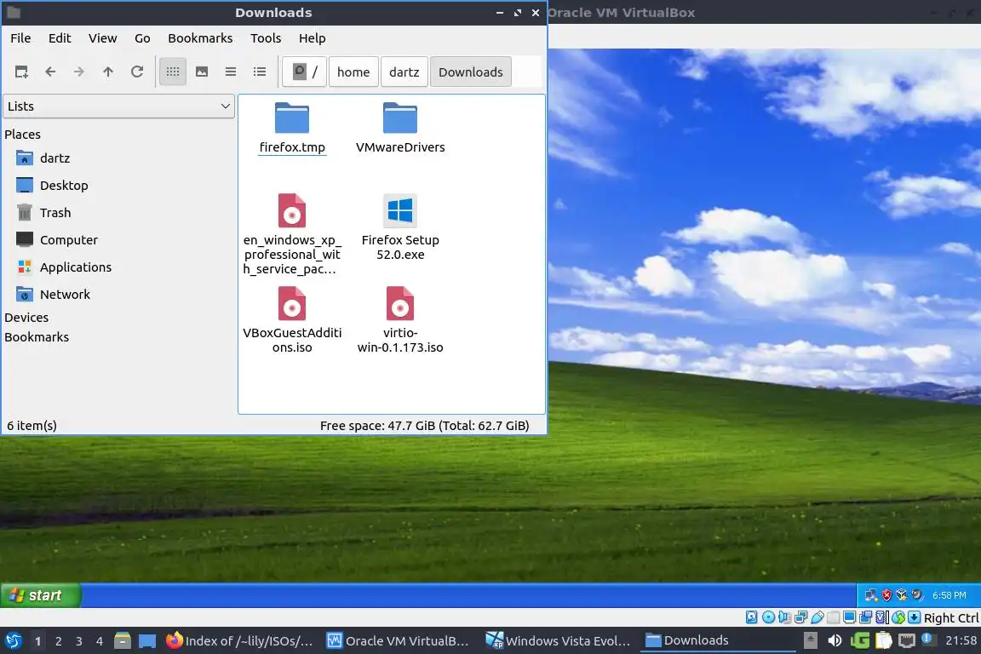Launch file manager from panel quicklaunch

click(x=123, y=641)
